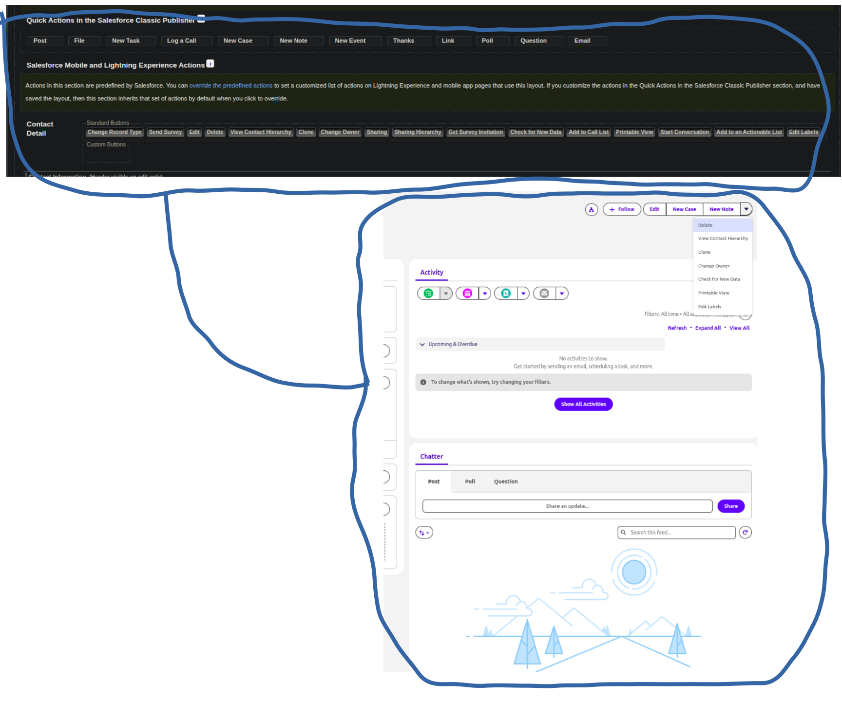Select the Log a Call quick action item

tap(187, 41)
